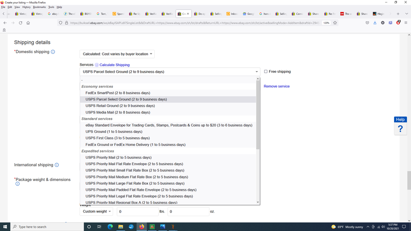The height and width of the screenshot is (231, 411).
Task: Click the Calculate Shipping link
Action: coord(114,65)
